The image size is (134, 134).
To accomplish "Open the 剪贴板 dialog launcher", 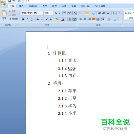I will pyautogui.click(x=18, y=25).
